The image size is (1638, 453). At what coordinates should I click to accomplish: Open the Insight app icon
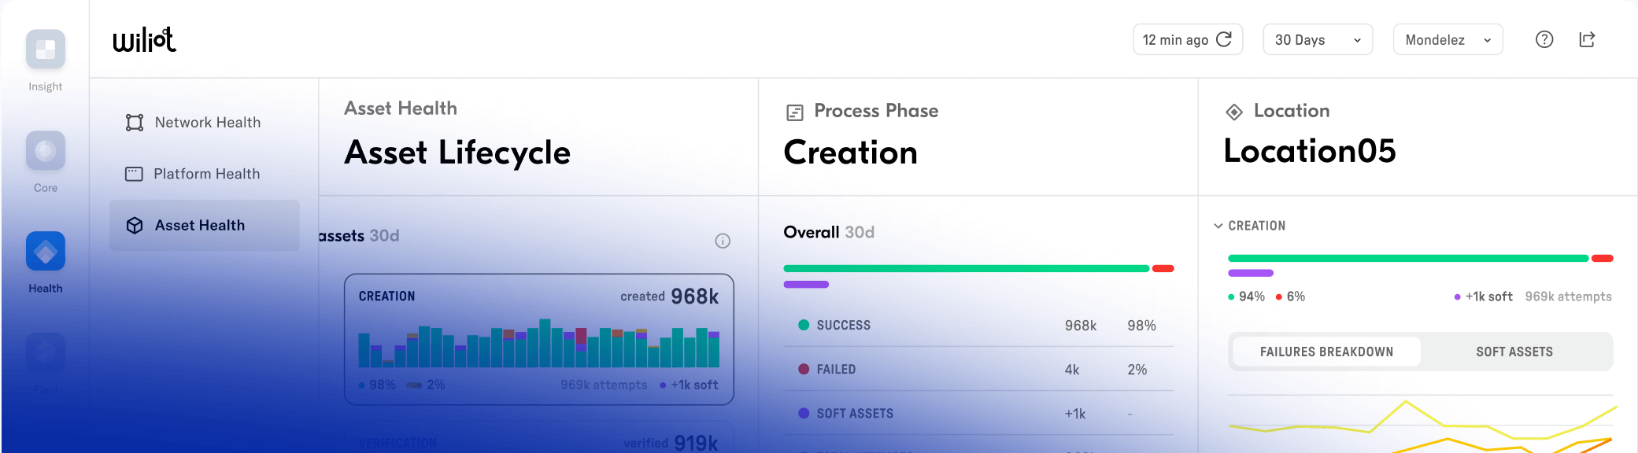[46, 50]
